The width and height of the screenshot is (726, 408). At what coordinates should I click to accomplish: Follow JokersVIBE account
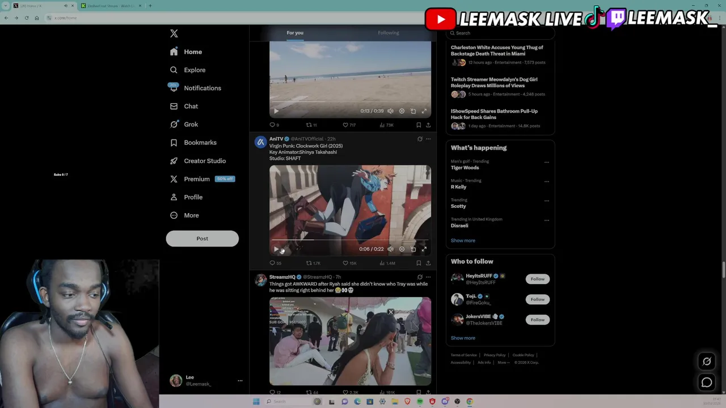click(537, 320)
